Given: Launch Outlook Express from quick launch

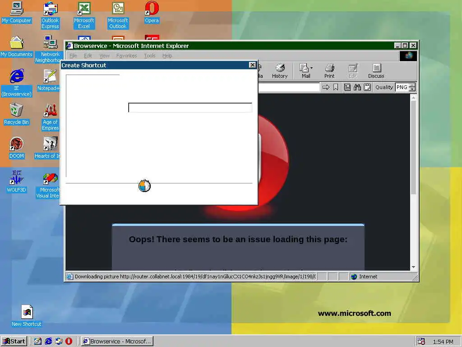Looking at the screenshot, I should [x=59, y=342].
